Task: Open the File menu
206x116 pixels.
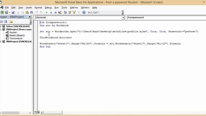Action: tap(7, 8)
